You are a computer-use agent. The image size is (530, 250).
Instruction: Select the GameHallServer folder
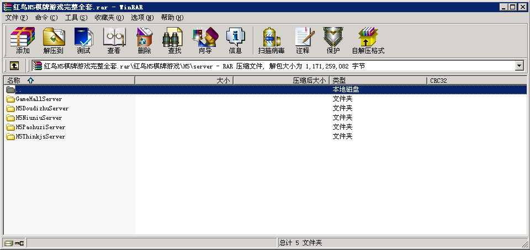click(38, 99)
